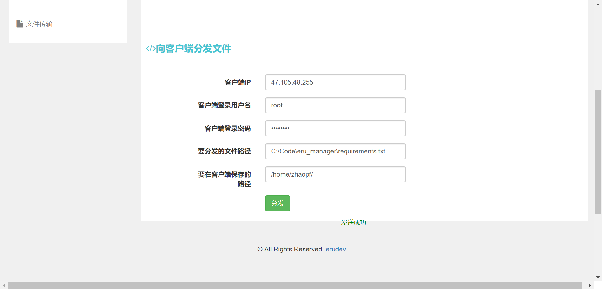Focus the 客户端IP input field
Image resolution: width=602 pixels, height=289 pixels.
[x=335, y=82]
